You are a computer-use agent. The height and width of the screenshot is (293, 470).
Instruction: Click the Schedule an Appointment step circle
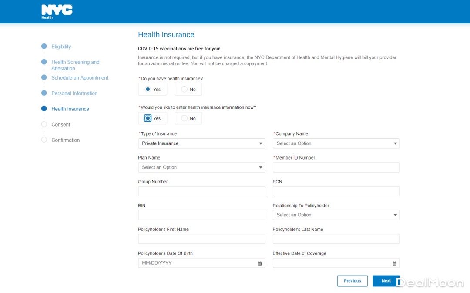(44, 78)
